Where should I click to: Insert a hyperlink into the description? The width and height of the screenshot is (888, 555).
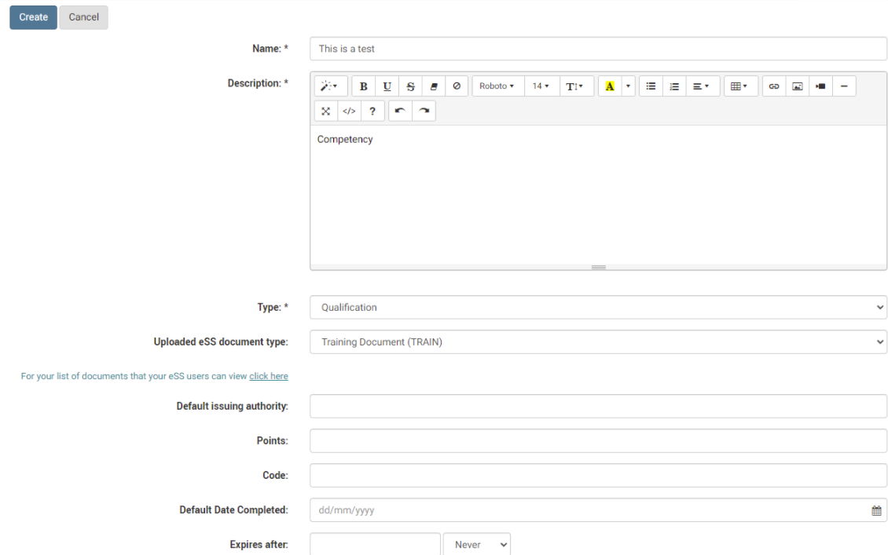773,86
